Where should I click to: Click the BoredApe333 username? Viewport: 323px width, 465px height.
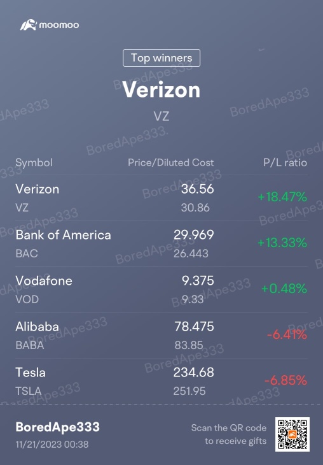pyautogui.click(x=57, y=427)
